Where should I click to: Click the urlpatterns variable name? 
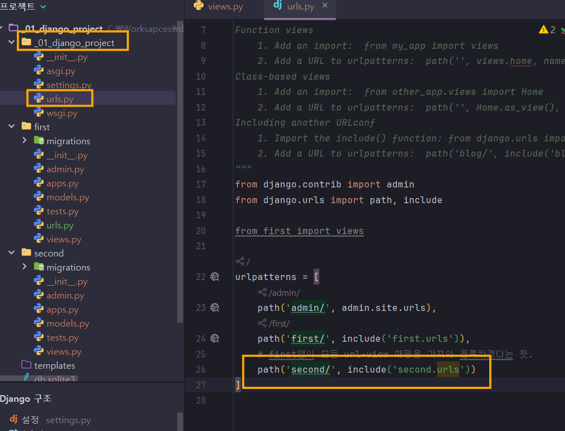[265, 277]
